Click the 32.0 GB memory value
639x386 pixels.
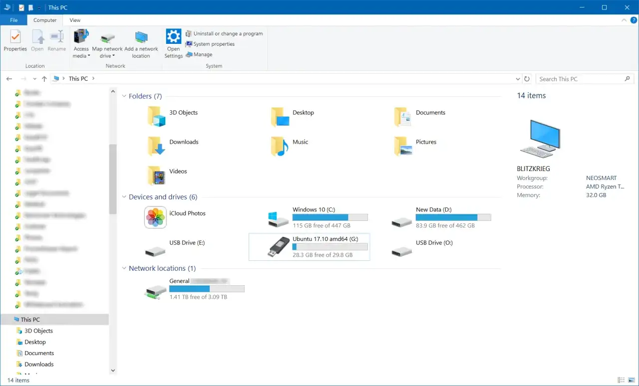click(596, 195)
